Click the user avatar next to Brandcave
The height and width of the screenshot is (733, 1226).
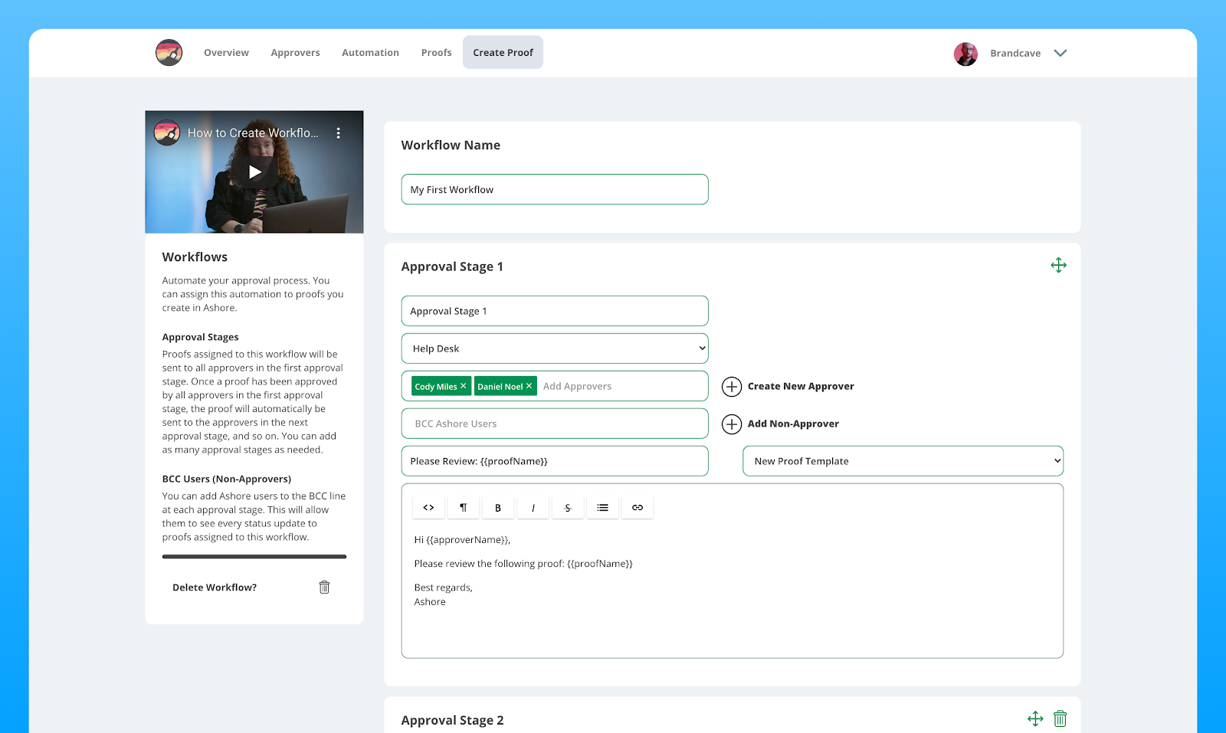pyautogui.click(x=965, y=54)
